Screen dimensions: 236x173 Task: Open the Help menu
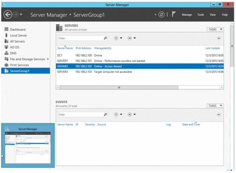(x=225, y=15)
